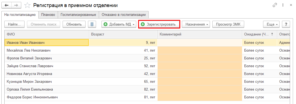The width and height of the screenshot is (296, 104).
Task: Select the row Михайлов Лев Николаевич
Action: point(147,51)
